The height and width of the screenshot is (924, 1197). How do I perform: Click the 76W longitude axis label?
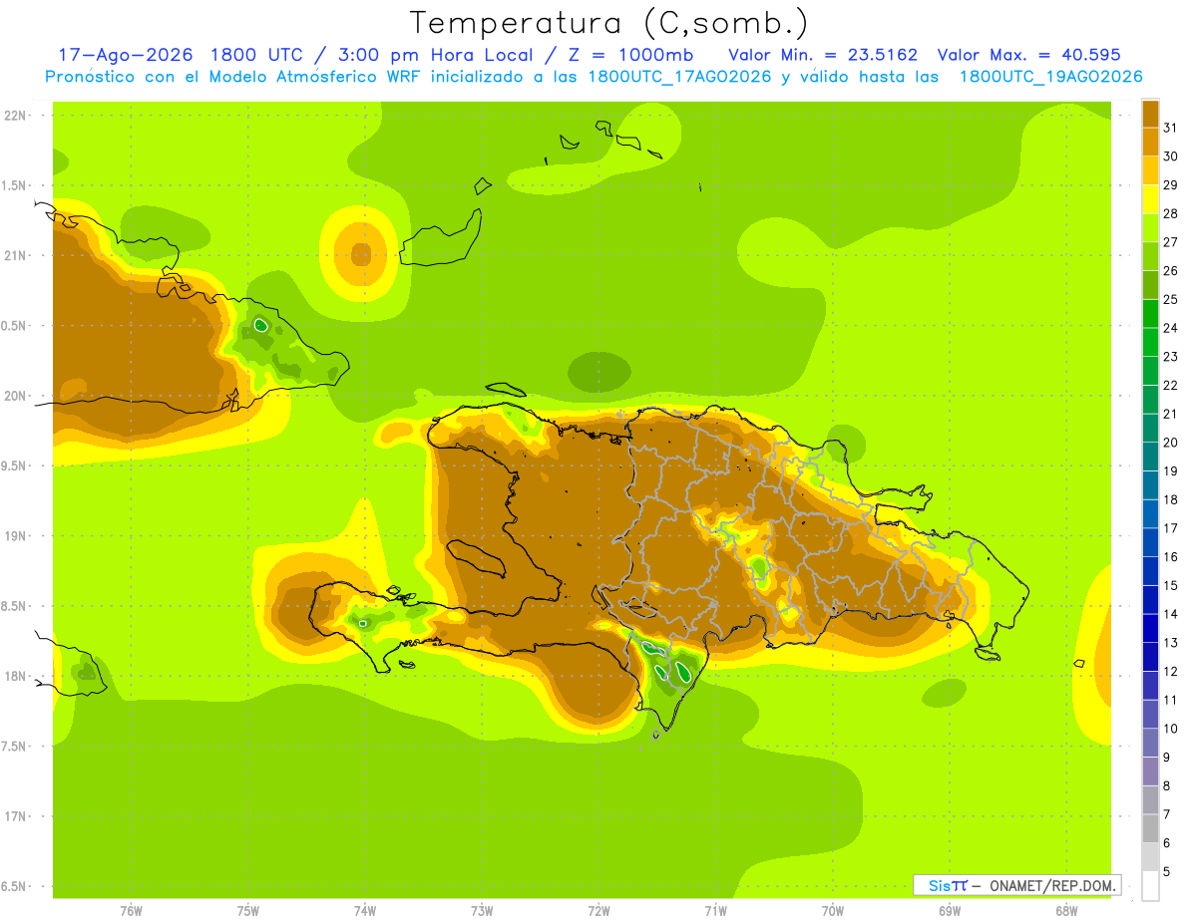pyautogui.click(x=131, y=910)
